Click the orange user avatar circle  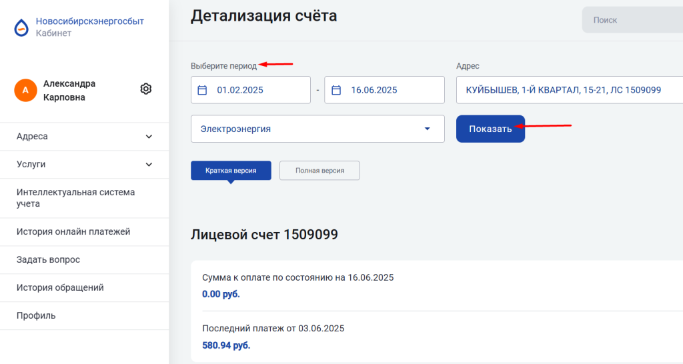[x=25, y=90]
